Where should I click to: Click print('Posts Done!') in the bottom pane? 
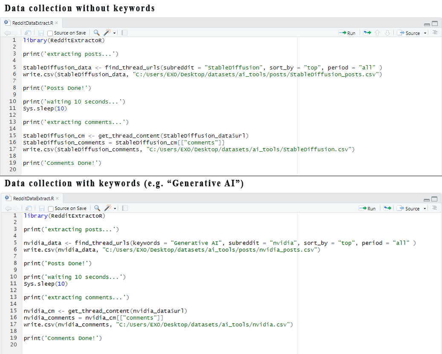[58, 263]
